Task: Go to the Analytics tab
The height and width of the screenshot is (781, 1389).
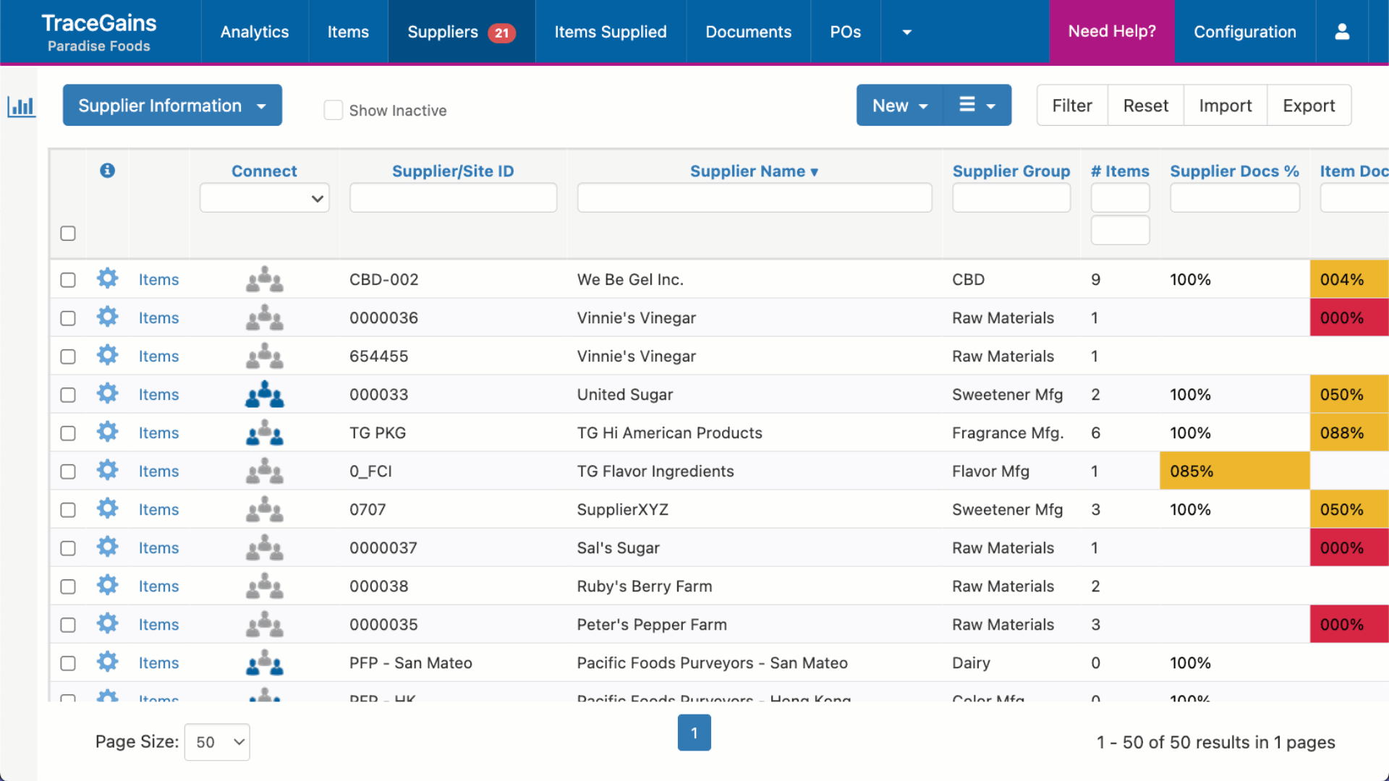Action: point(255,32)
